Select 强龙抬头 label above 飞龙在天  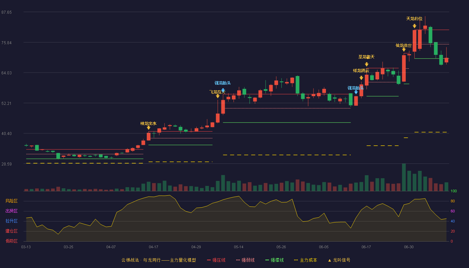pyautogui.click(x=223, y=83)
